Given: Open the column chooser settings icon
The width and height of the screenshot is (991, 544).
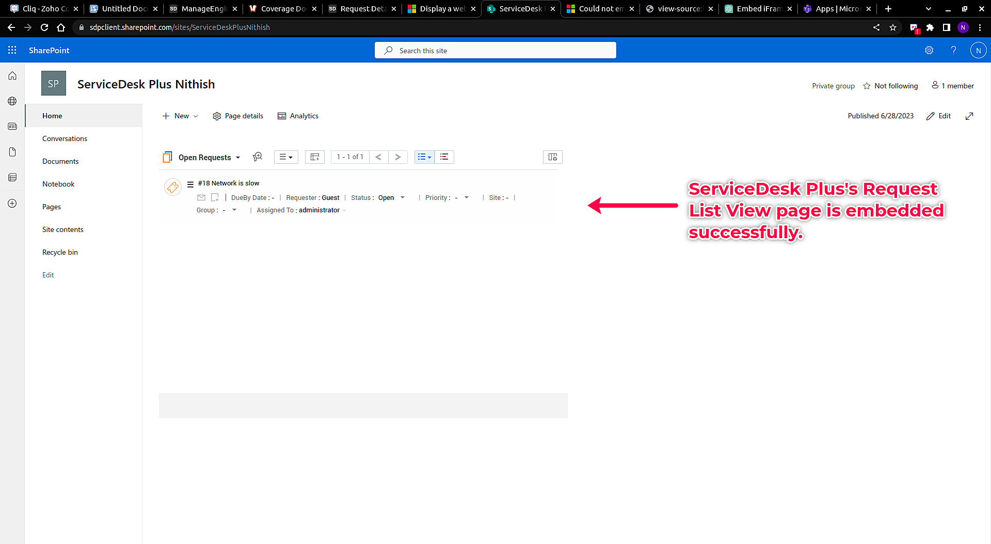Looking at the screenshot, I should coord(552,157).
